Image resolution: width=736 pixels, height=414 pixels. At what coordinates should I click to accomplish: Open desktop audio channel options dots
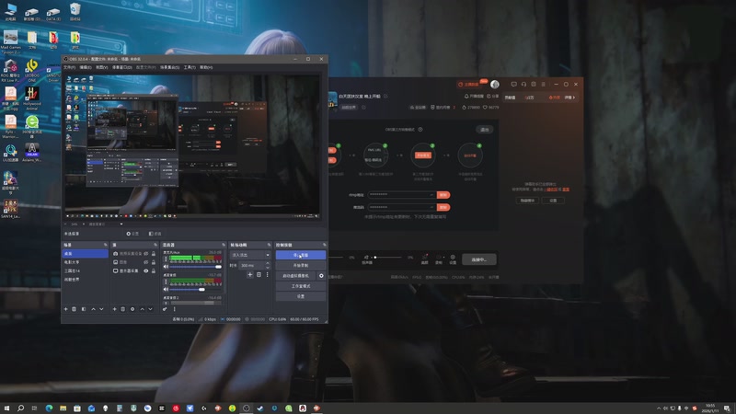click(x=166, y=282)
